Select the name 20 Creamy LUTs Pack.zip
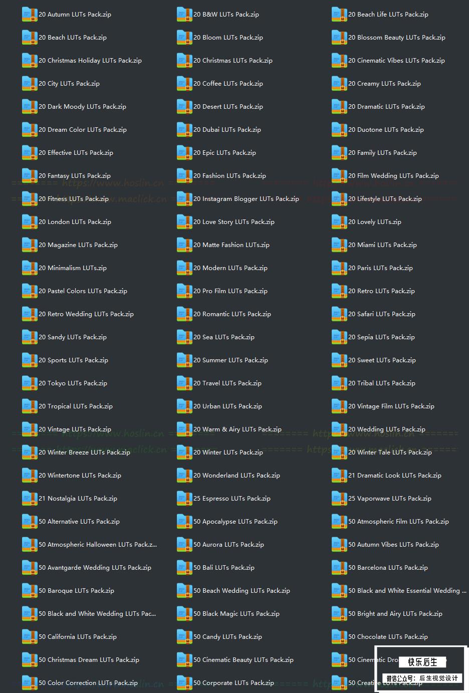The image size is (469, 693). tap(384, 84)
